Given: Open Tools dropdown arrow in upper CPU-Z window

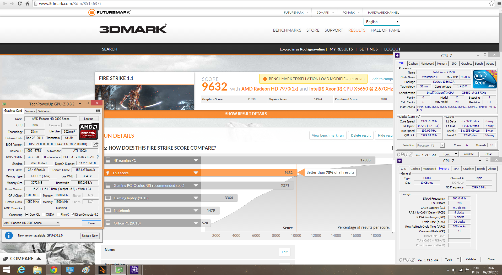Looking at the screenshot, I should 456,154.
